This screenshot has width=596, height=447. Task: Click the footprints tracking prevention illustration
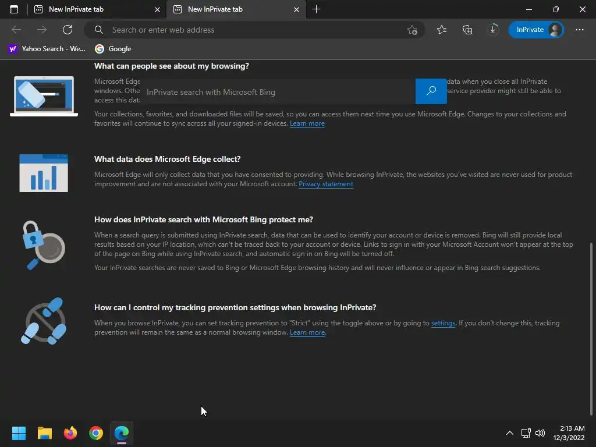[44, 321]
